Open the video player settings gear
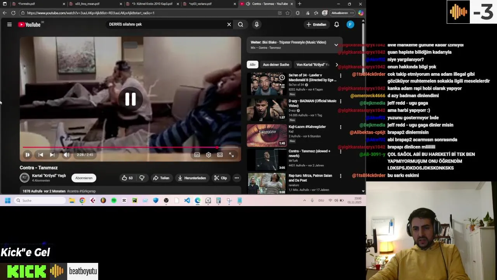This screenshot has width=497, height=280. tap(209, 155)
